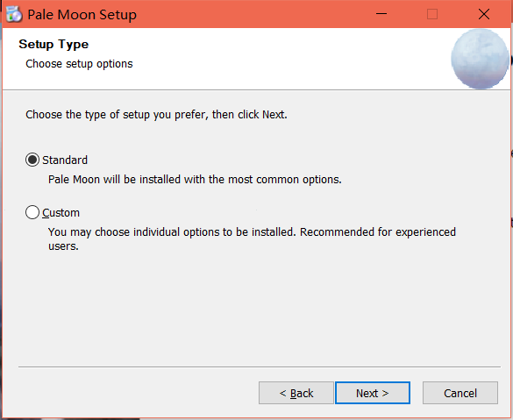This screenshot has height=420, width=513.
Task: Choose the Standard label text
Action: (x=65, y=160)
